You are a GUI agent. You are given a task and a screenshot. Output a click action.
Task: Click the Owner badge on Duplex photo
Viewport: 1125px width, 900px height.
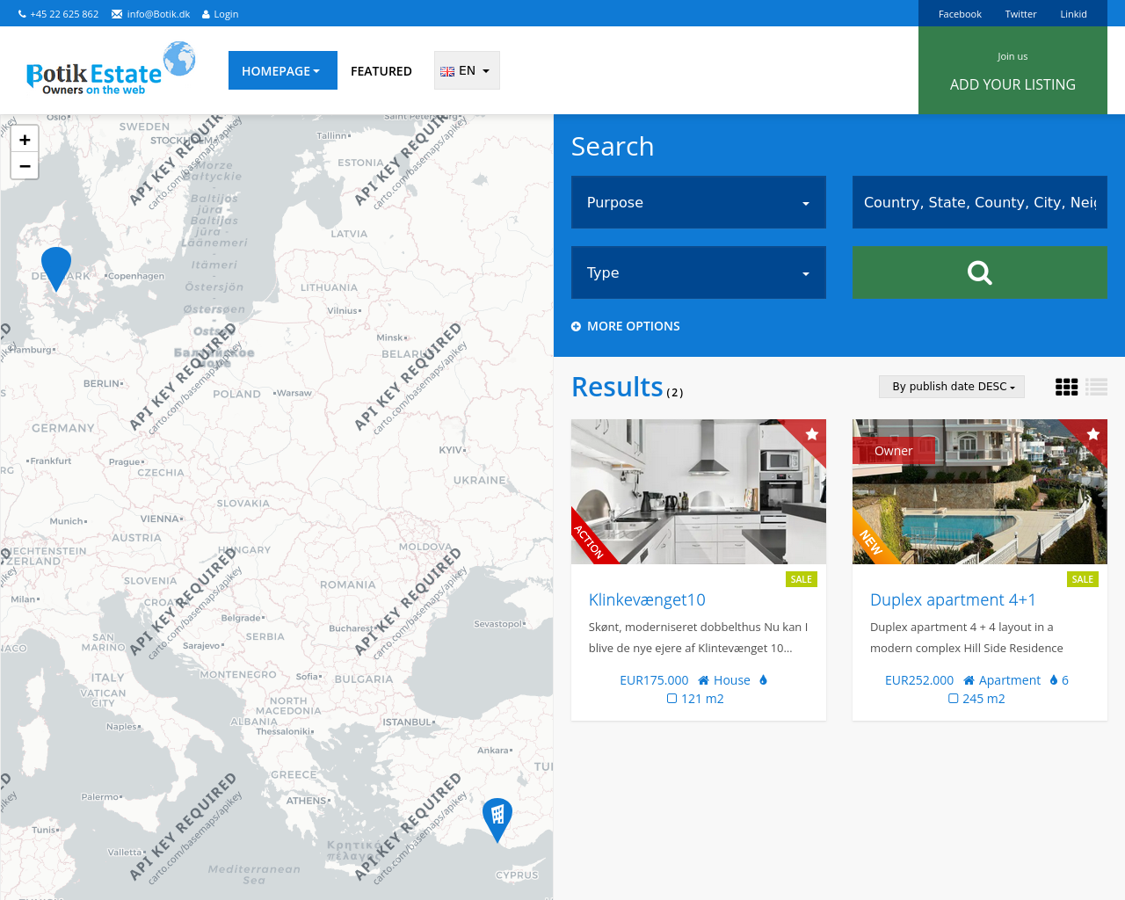coord(894,451)
